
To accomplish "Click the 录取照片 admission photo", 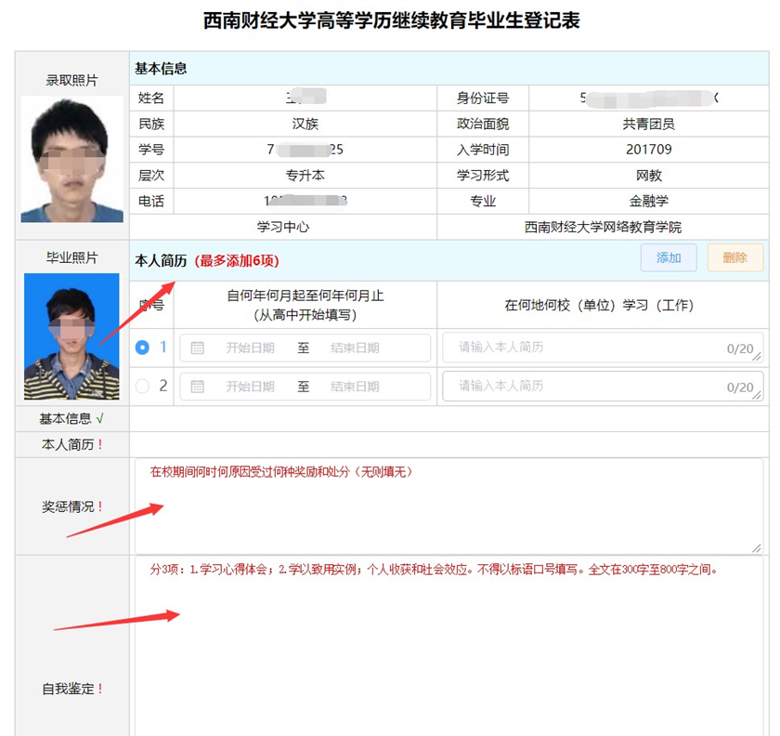I will tap(71, 159).
